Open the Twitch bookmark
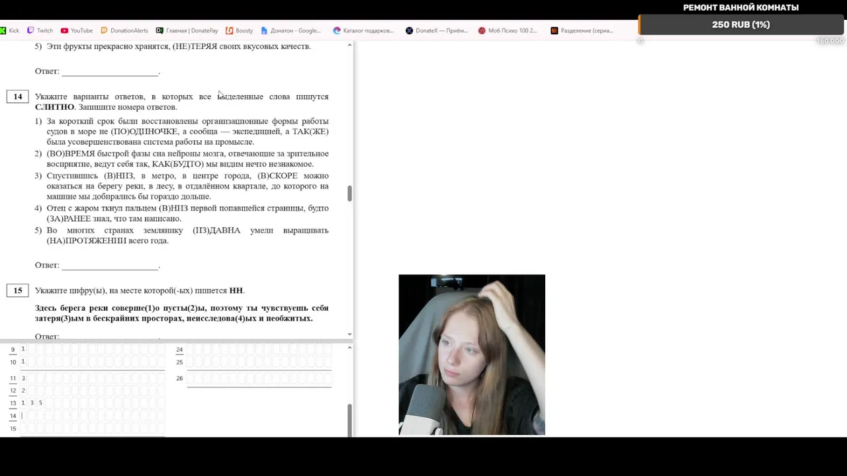This screenshot has width=847, height=476. [x=40, y=30]
